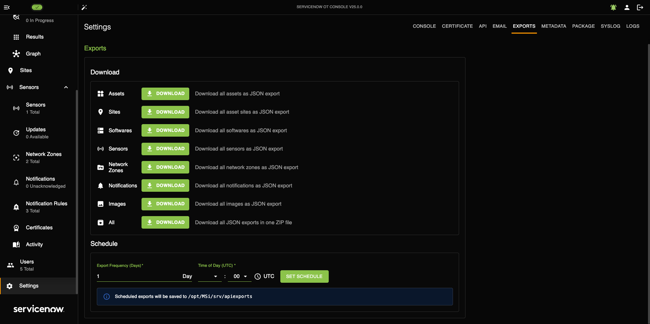Switch to the EMAIL tab
The height and width of the screenshot is (324, 650).
pyautogui.click(x=500, y=26)
